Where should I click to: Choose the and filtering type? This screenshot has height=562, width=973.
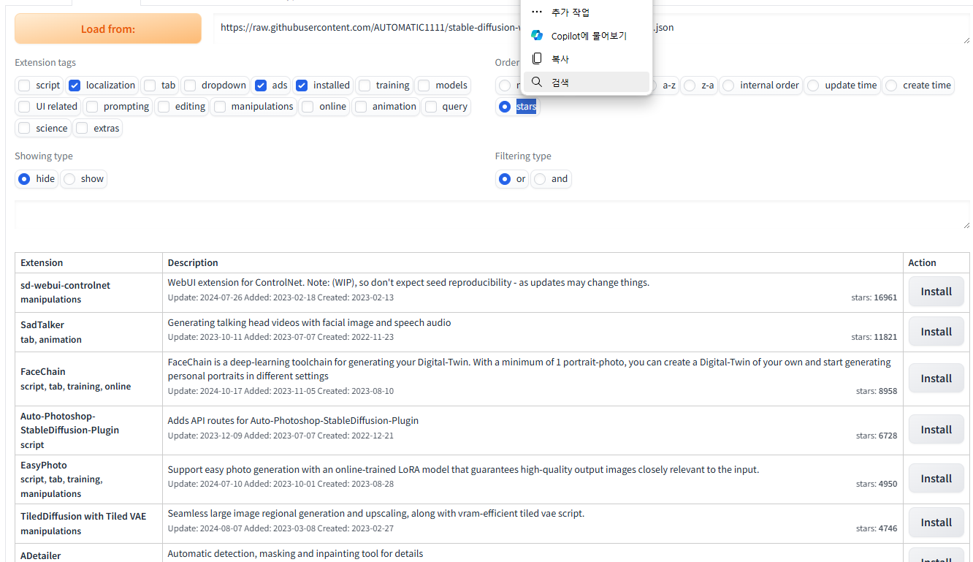click(x=540, y=179)
